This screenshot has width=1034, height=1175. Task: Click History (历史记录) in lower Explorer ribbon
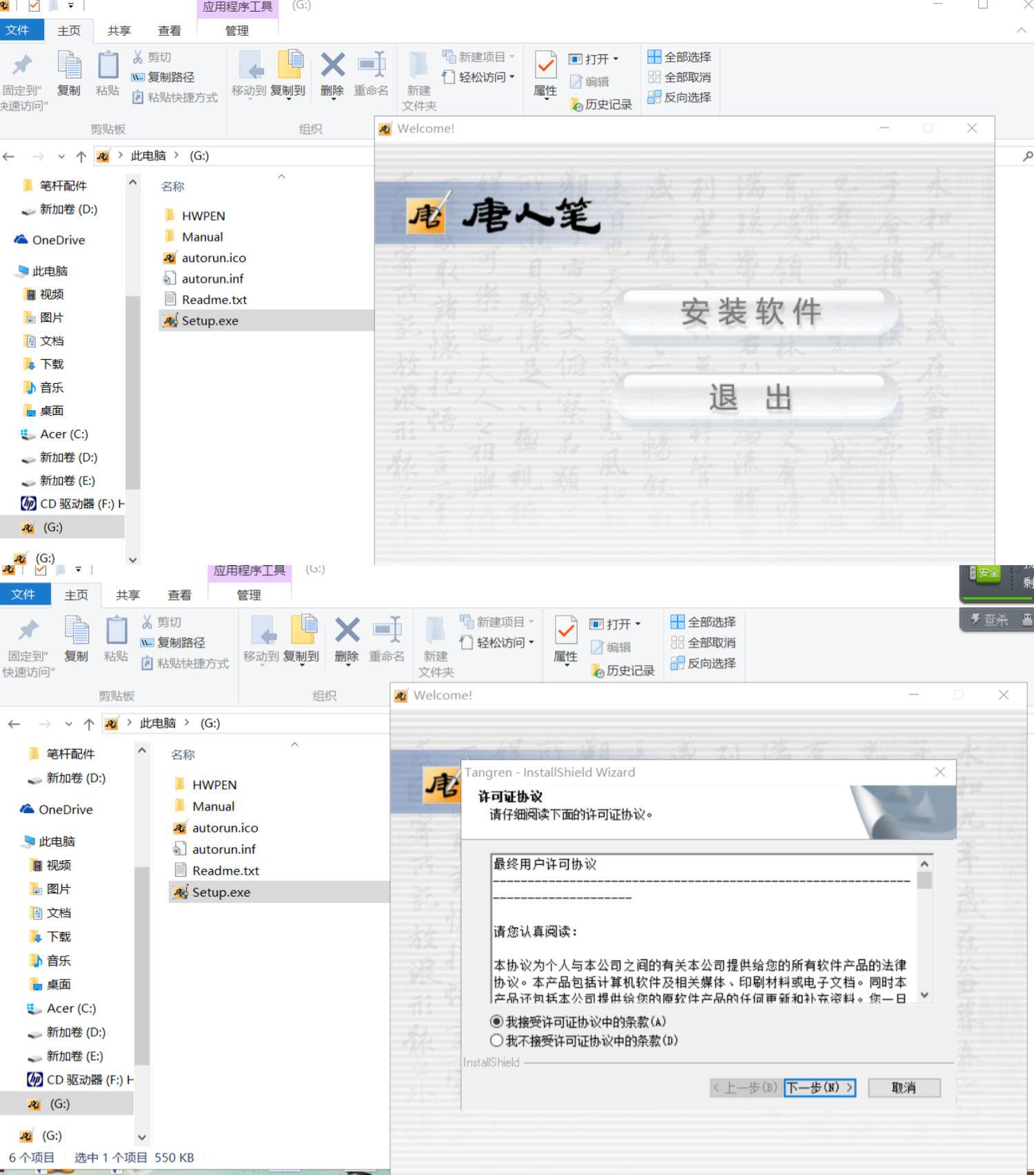(622, 671)
